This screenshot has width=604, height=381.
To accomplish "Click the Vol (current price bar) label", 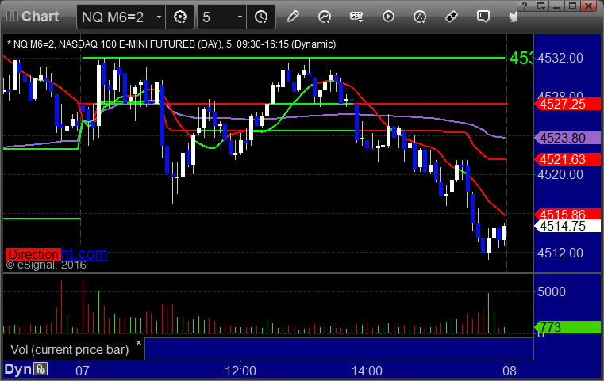I will pos(69,349).
